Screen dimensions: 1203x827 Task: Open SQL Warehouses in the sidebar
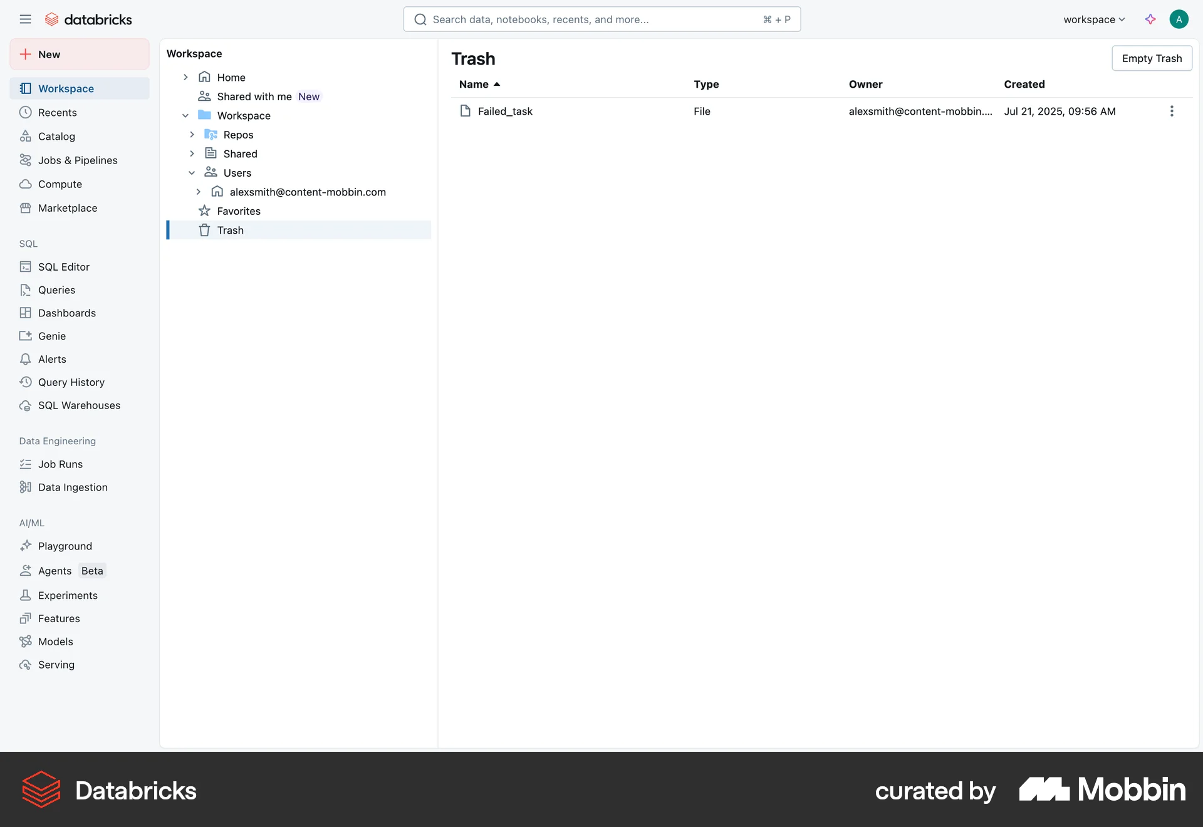79,405
